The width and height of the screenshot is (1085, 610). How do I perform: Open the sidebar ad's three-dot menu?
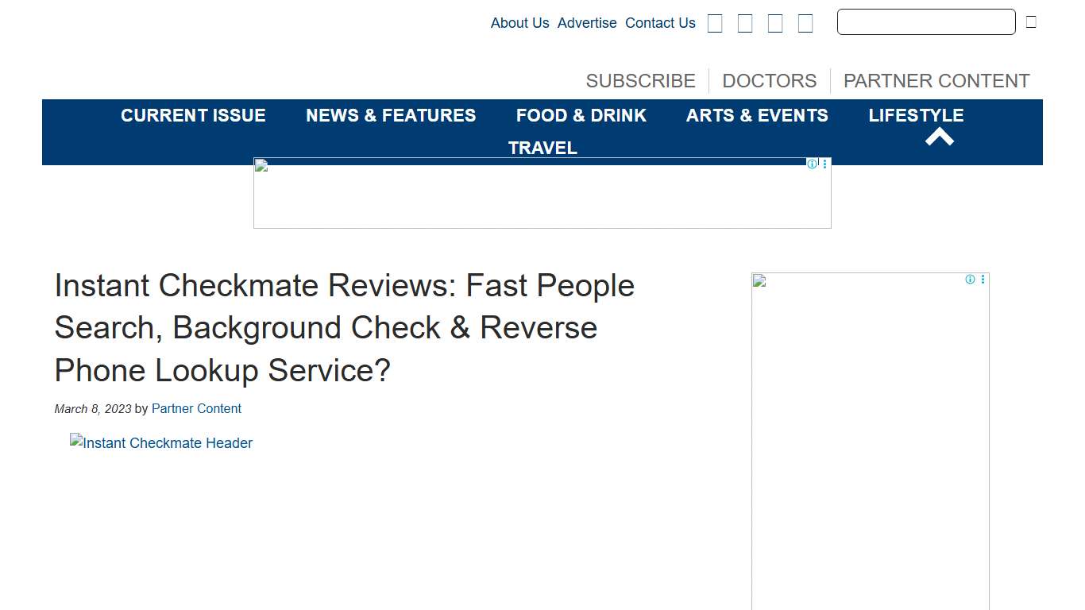983,280
